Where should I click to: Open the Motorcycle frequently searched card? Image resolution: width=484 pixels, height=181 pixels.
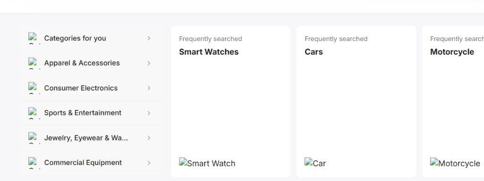point(453,102)
